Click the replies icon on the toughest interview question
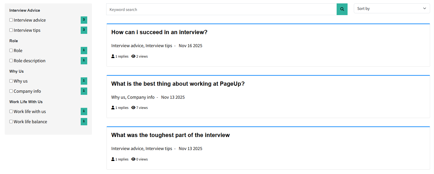This screenshot has height=174, width=434. (x=113, y=159)
